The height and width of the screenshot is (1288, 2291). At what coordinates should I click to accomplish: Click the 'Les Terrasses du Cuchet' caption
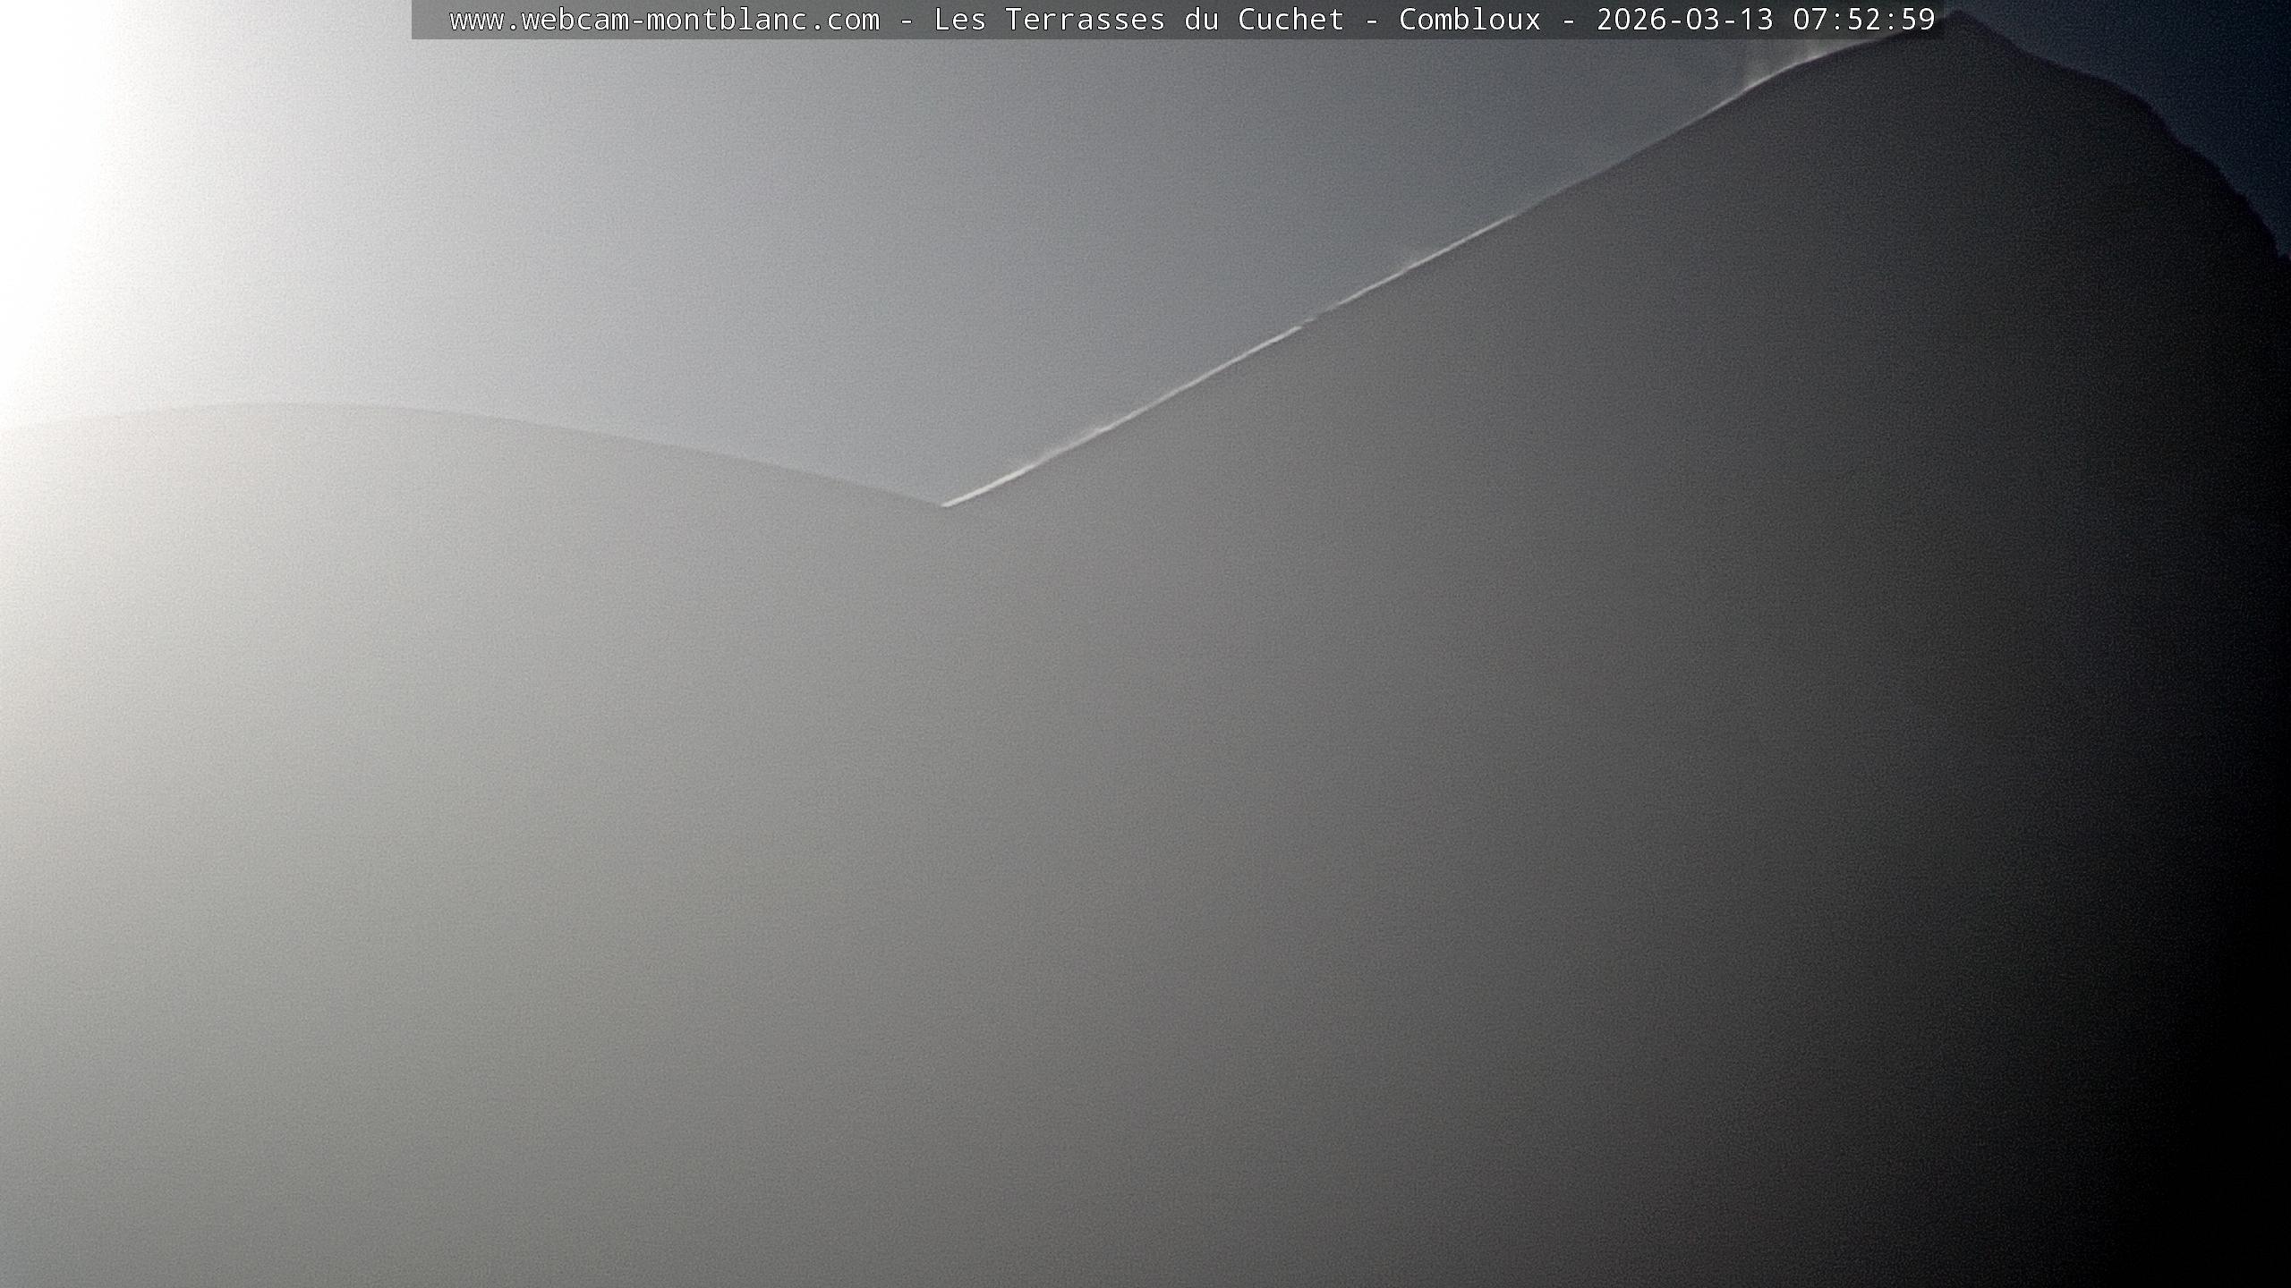tap(1138, 20)
